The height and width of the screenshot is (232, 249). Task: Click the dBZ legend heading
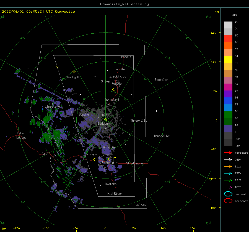click(235, 15)
